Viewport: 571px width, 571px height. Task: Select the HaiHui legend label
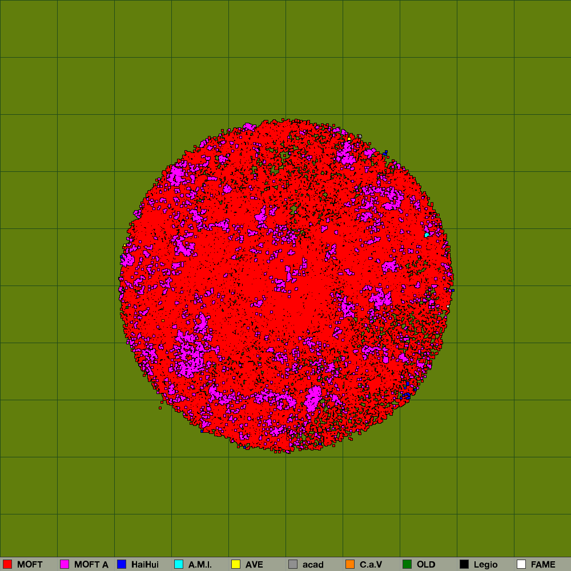pos(145,565)
